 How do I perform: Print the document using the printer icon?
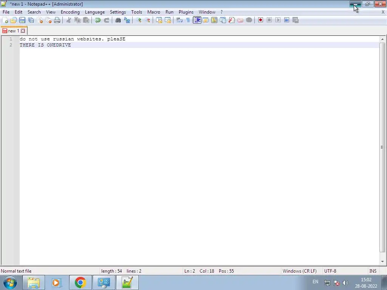point(57,20)
